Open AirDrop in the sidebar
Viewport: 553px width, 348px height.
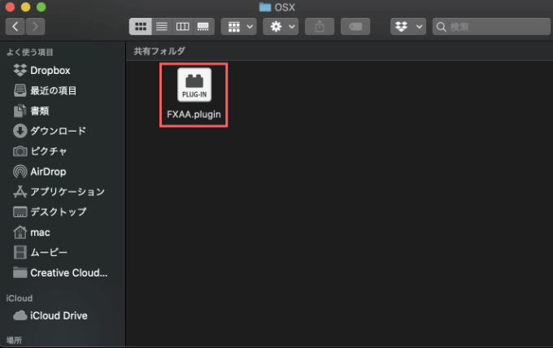pyautogui.click(x=63, y=172)
